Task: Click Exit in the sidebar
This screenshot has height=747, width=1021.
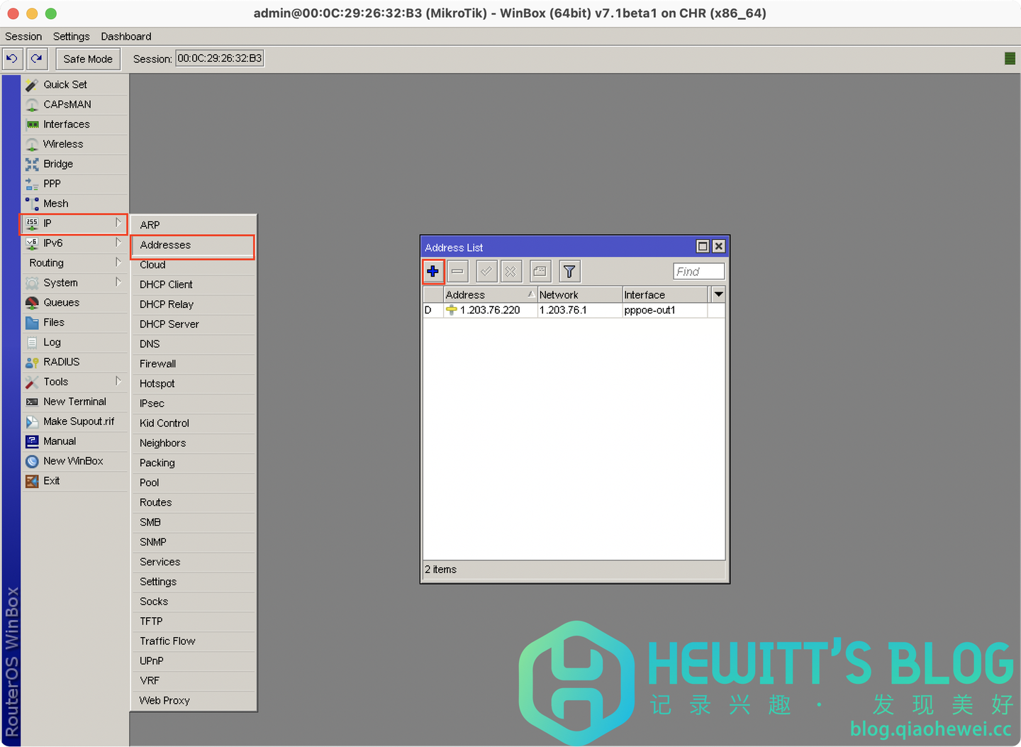Action: [75, 481]
